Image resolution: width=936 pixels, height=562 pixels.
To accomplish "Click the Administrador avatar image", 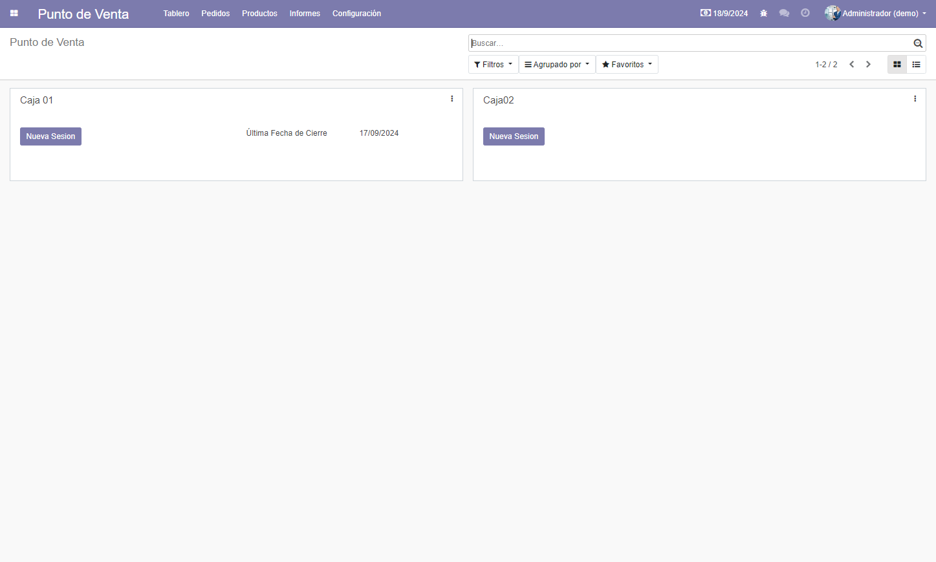I will [833, 13].
